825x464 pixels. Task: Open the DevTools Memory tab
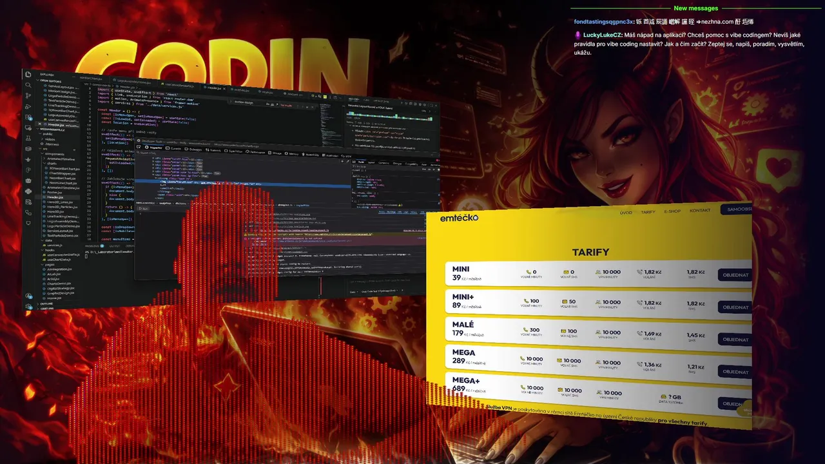[291, 154]
